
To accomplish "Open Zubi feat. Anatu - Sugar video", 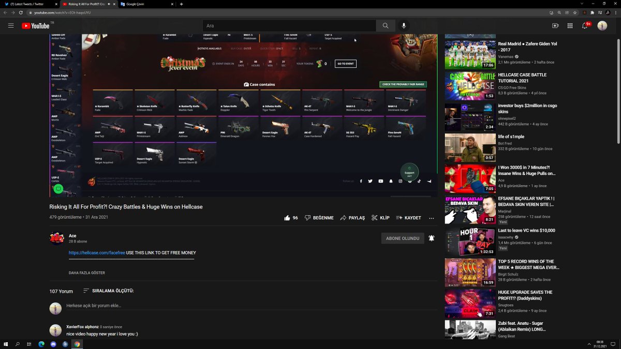I will click(x=470, y=329).
